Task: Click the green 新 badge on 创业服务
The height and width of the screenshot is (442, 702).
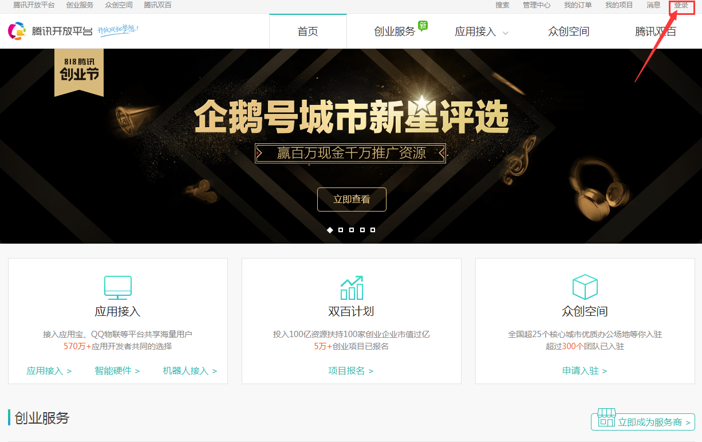Action: 423,26
